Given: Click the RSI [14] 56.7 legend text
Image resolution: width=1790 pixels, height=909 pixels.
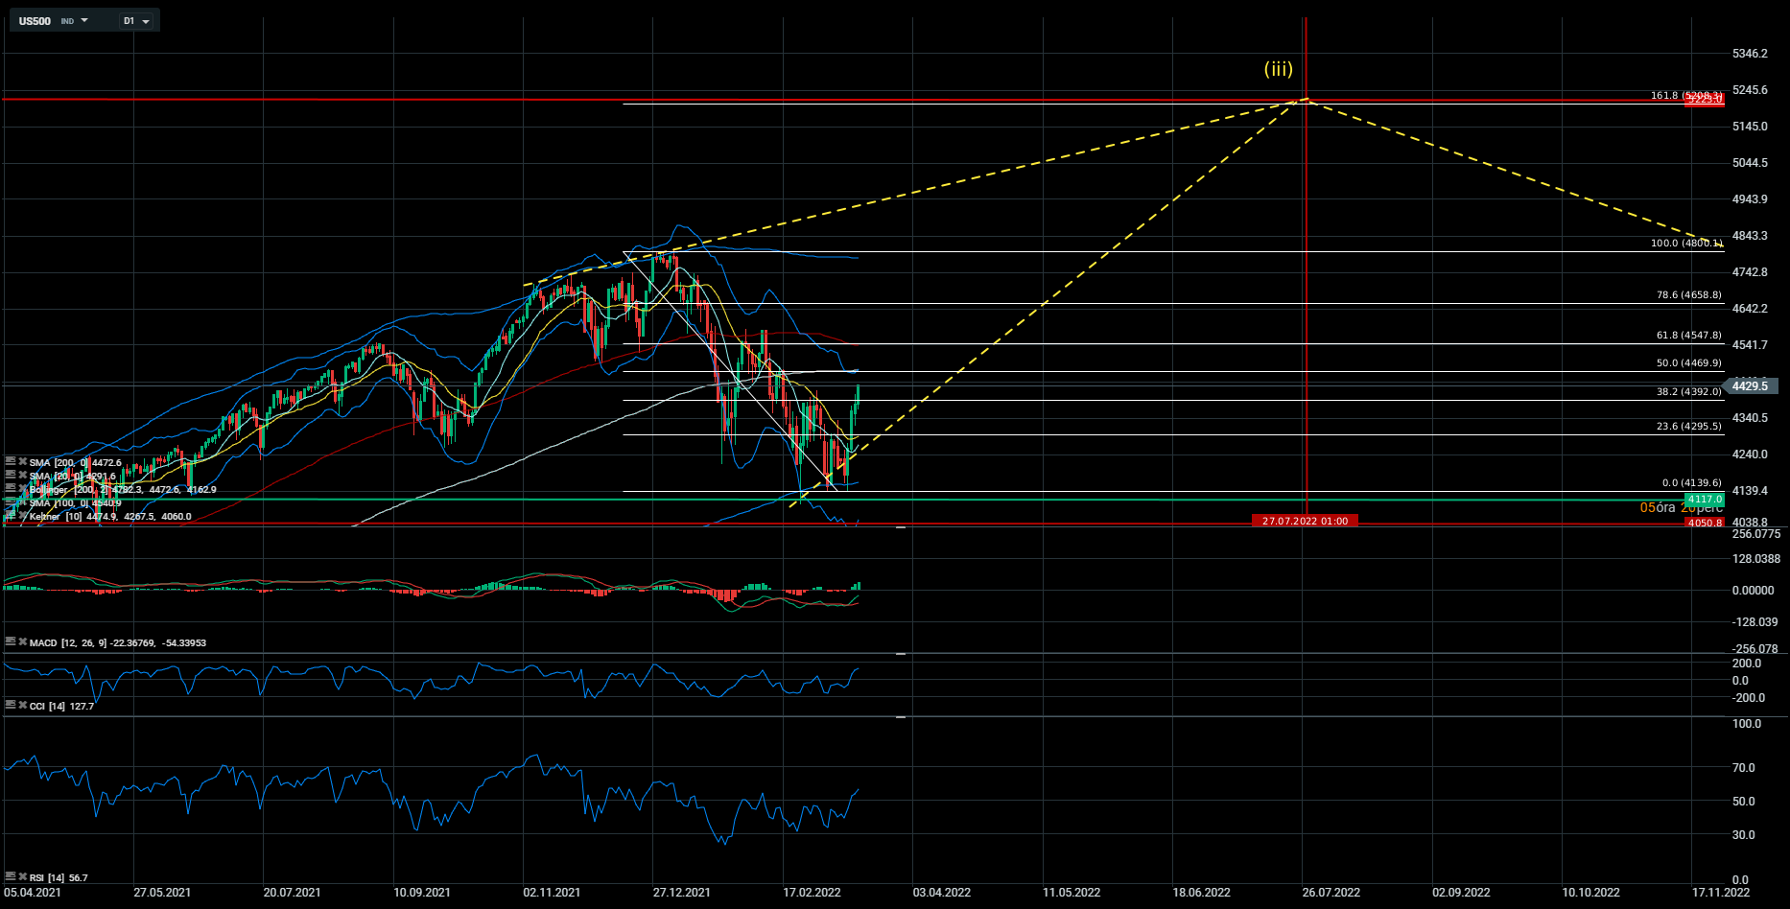Looking at the screenshot, I should [59, 877].
